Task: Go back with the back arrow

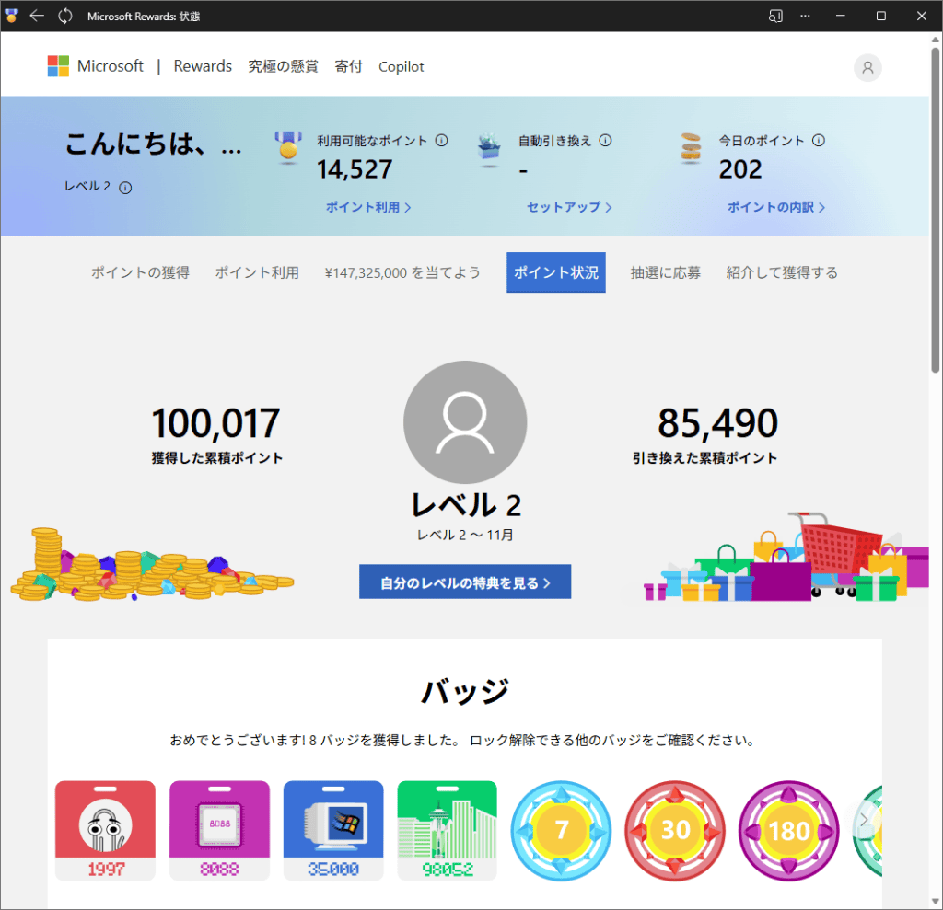Action: pyautogui.click(x=37, y=16)
